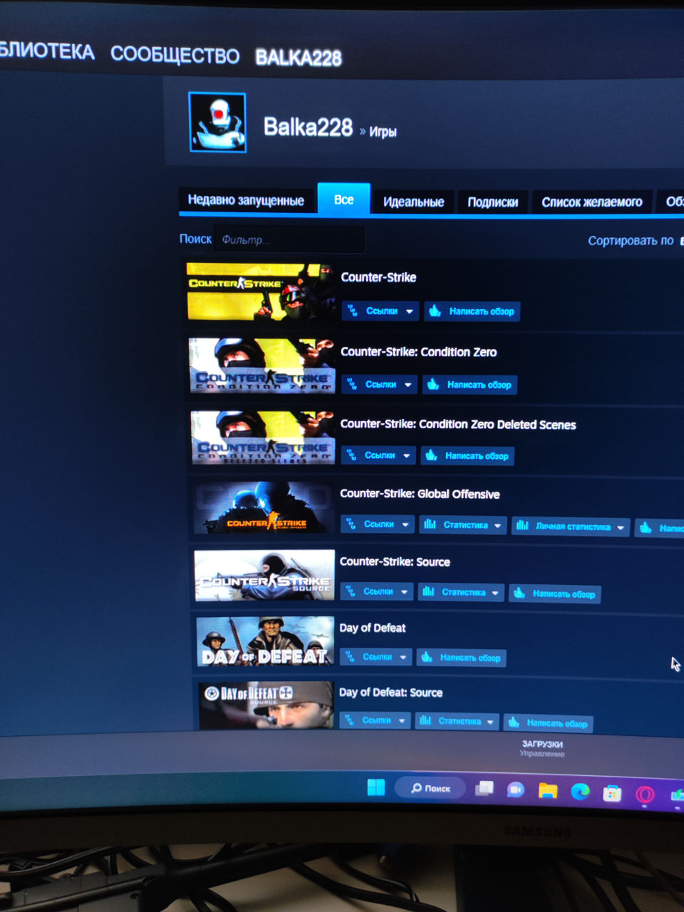The height and width of the screenshot is (912, 684).
Task: Go to the Список желаемого tab
Action: [x=591, y=202]
